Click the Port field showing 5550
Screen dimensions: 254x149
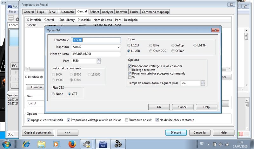84,61
